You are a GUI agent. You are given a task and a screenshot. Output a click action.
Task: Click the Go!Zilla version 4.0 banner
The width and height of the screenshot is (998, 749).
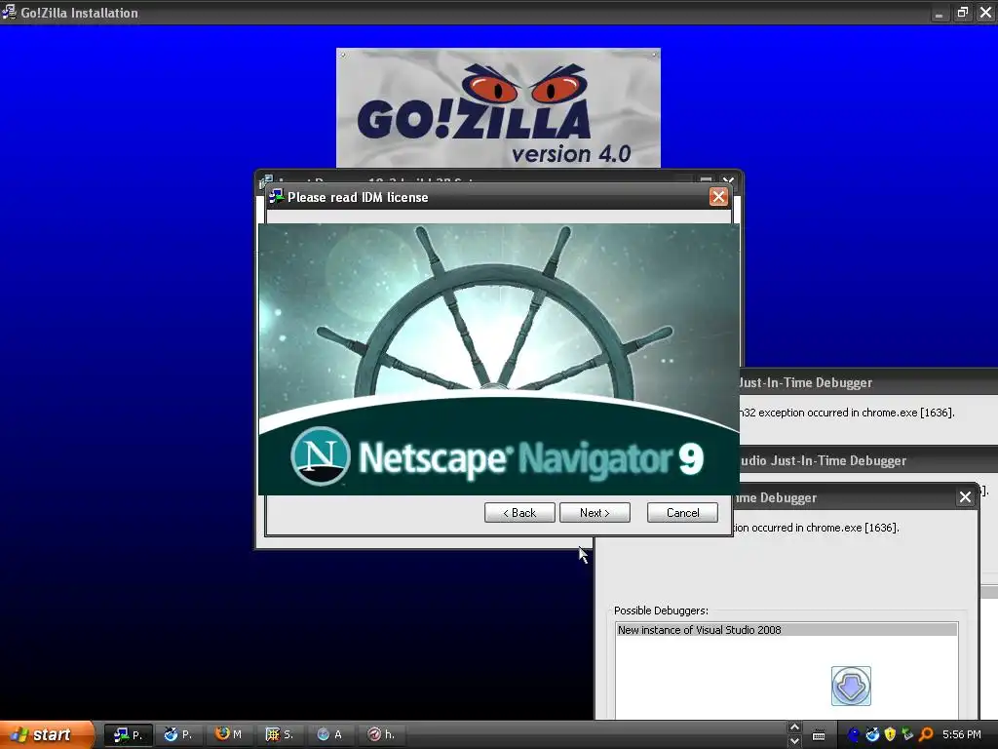coord(498,107)
